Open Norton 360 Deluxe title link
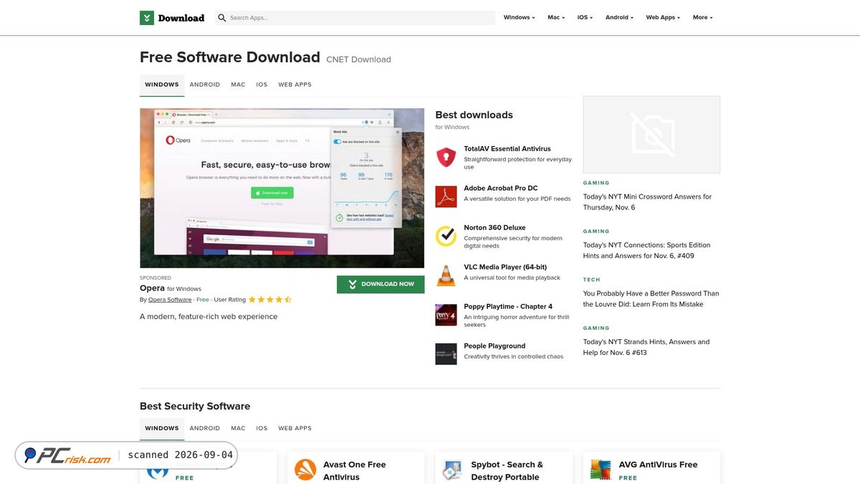 pos(494,228)
